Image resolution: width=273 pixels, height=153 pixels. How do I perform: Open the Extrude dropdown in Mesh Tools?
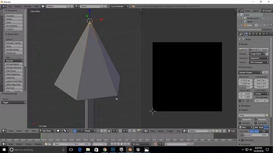coord(14,61)
